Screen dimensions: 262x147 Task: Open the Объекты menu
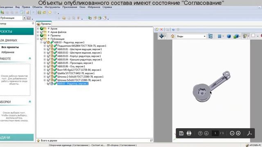coord(37,7)
